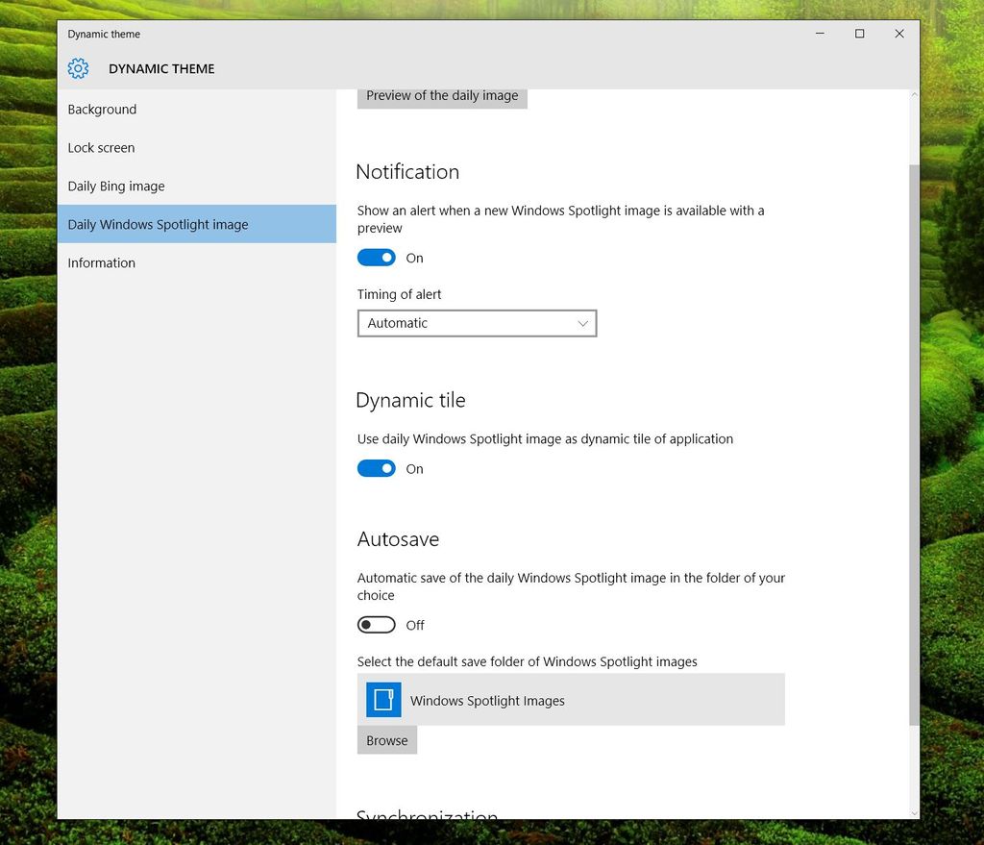Click the scrollbar down arrow

[x=913, y=810]
